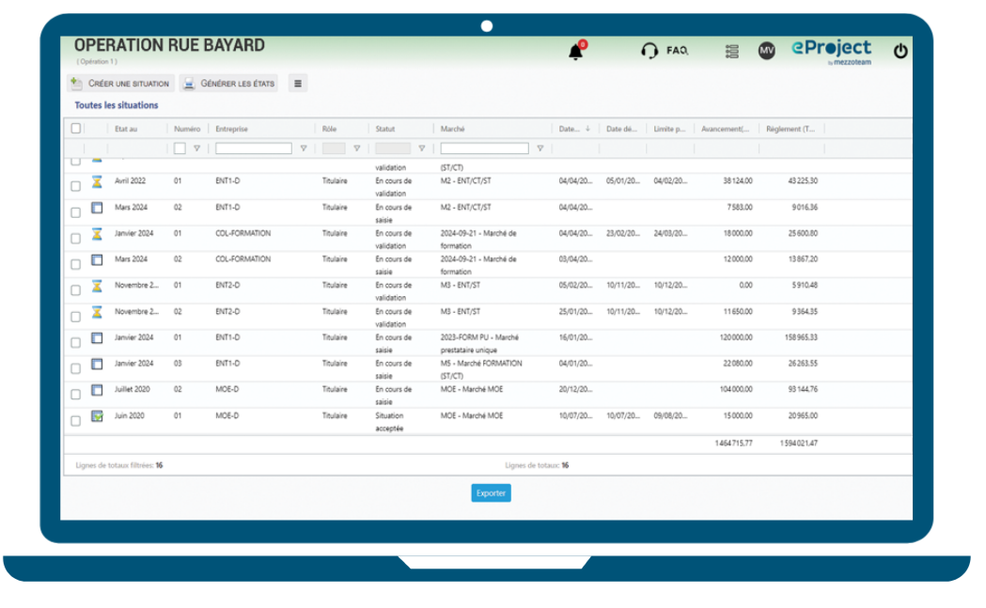Viewport: 986px width, 608px height.
Task: Click the Marché filter text field
Action: (484, 148)
